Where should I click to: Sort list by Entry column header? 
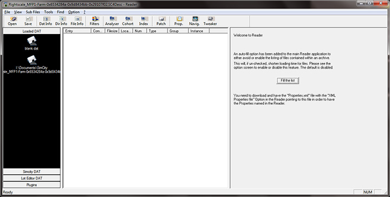(x=77, y=31)
